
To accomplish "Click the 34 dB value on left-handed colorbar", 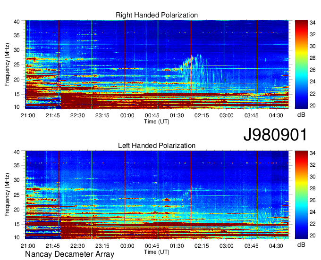I will pos(313,153).
